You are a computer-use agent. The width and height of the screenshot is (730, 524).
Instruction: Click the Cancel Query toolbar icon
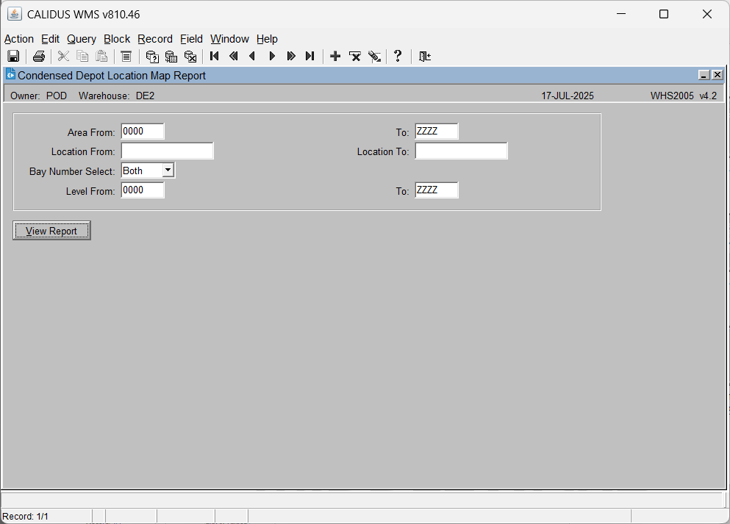click(190, 57)
